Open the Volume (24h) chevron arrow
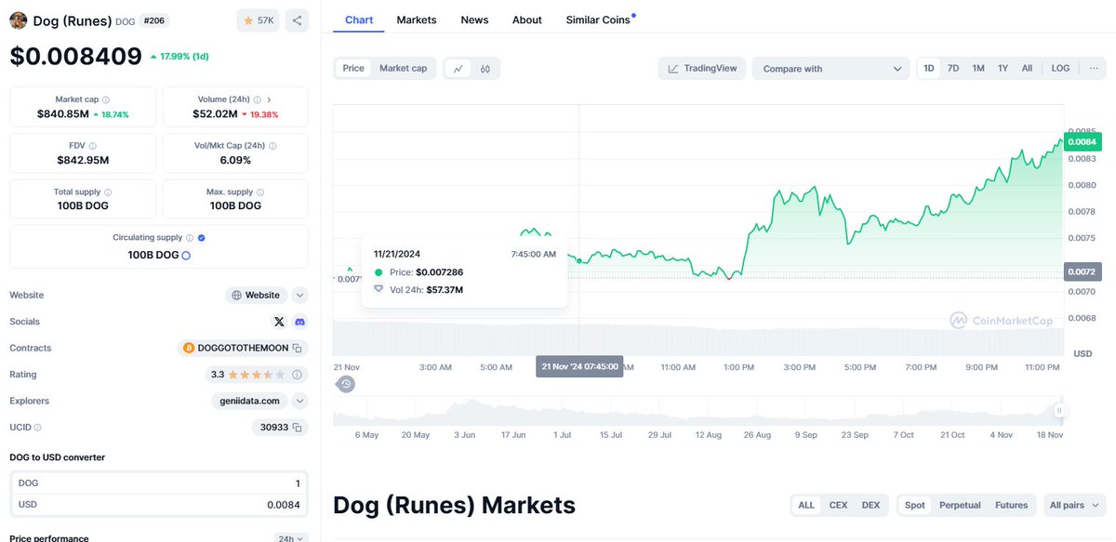 point(270,99)
